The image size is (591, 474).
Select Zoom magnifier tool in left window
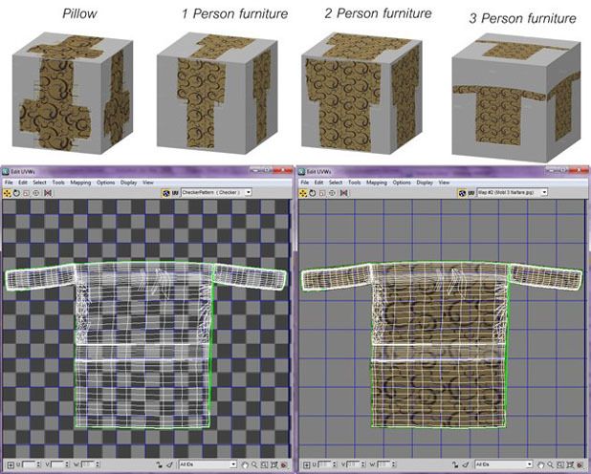pos(254,465)
